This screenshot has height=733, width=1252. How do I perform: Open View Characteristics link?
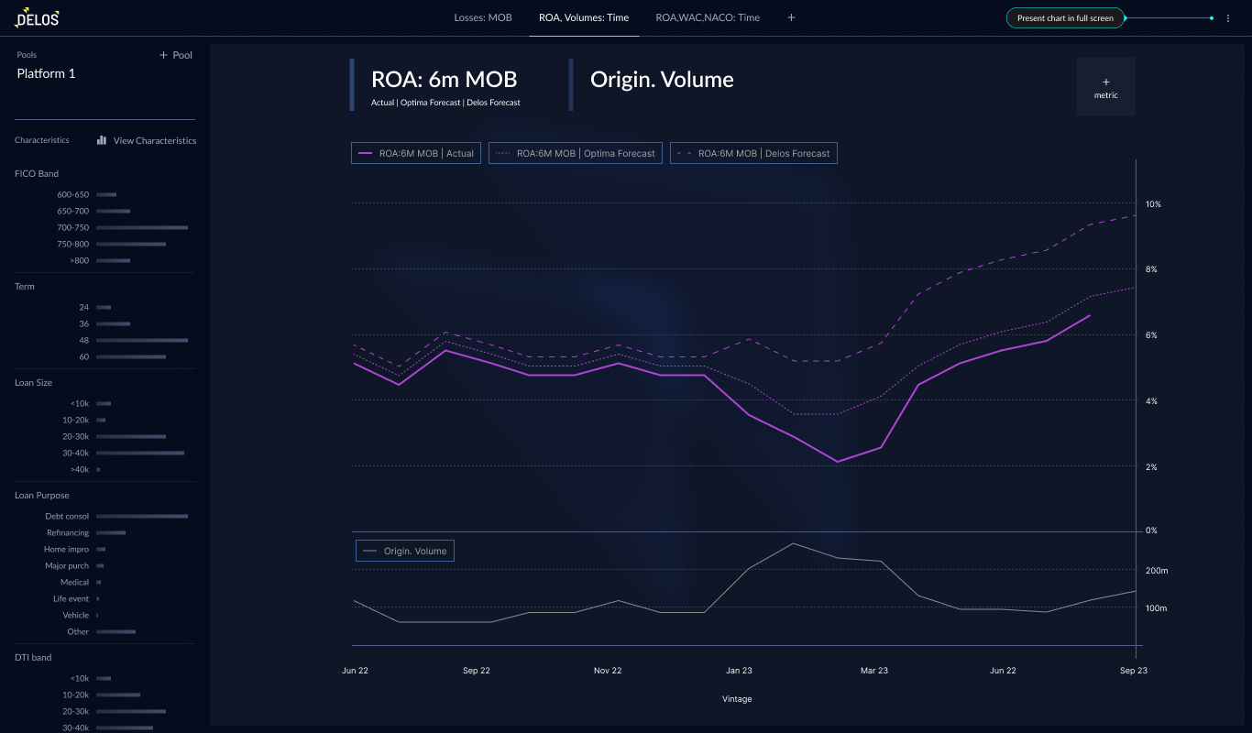pos(155,140)
